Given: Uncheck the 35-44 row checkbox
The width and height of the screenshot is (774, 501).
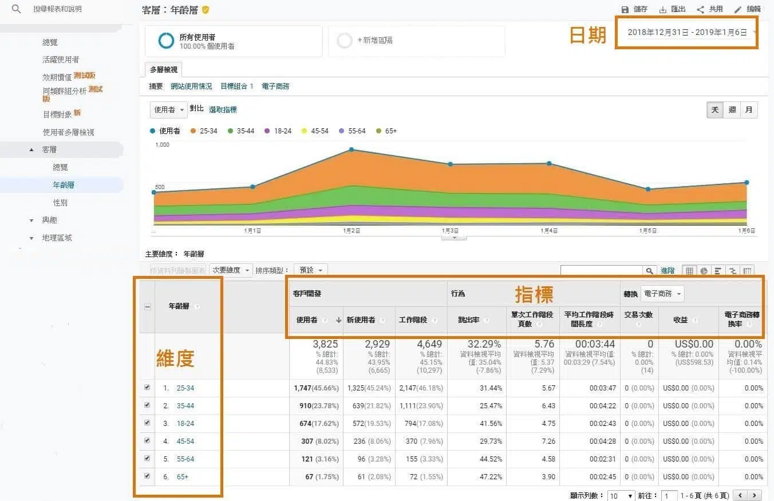Looking at the screenshot, I should 147,405.
